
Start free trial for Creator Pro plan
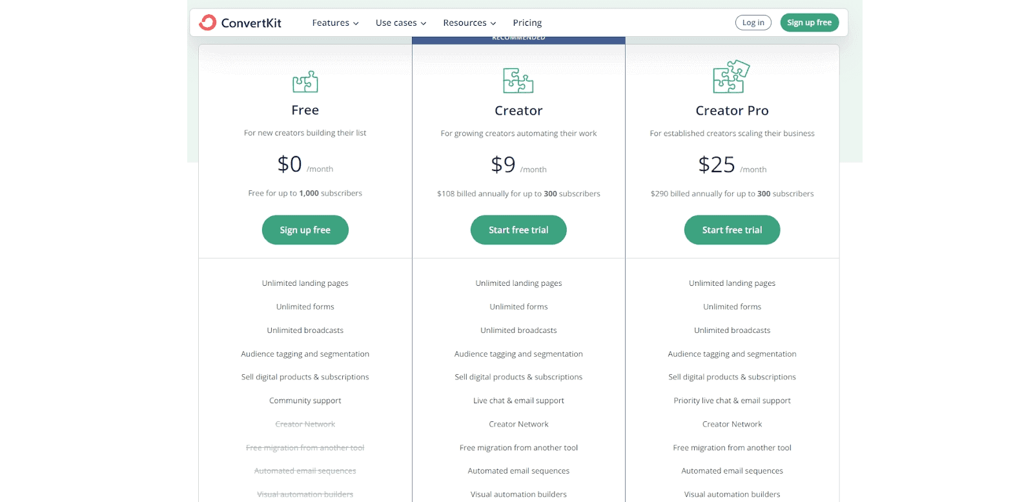tap(732, 230)
